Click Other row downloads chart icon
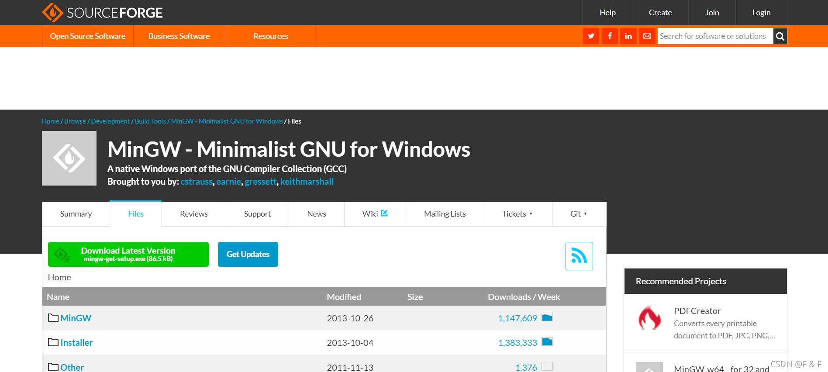828x372 pixels. pos(547,366)
